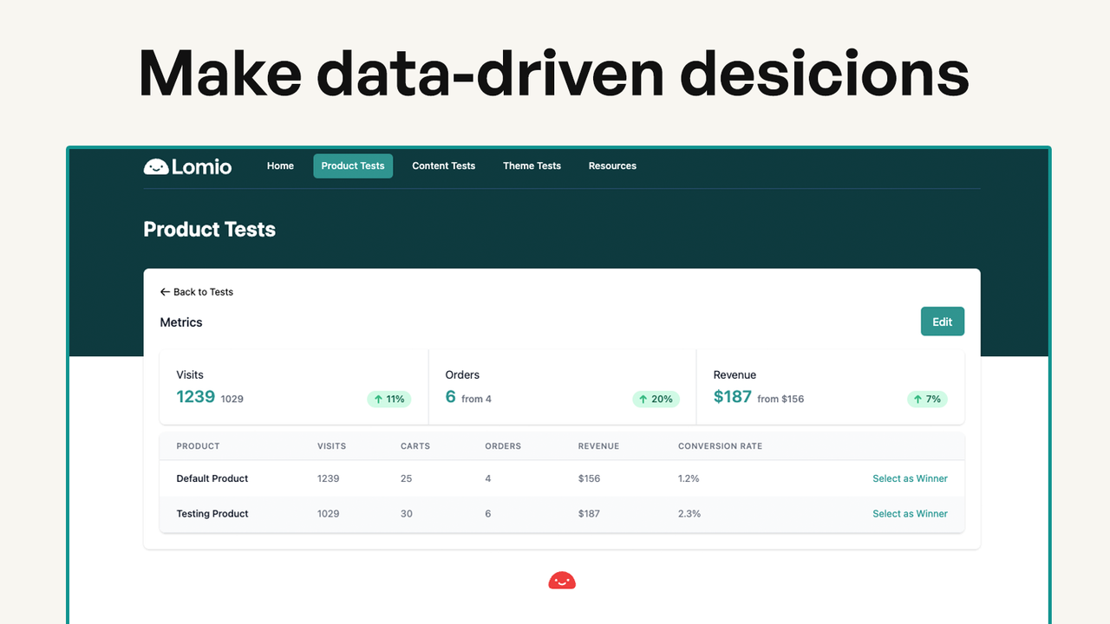Click the 20% orders increase badge
The height and width of the screenshot is (624, 1110).
point(656,400)
